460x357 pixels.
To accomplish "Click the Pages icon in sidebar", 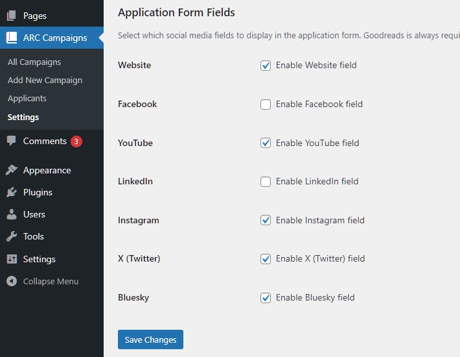I will pos(12,16).
